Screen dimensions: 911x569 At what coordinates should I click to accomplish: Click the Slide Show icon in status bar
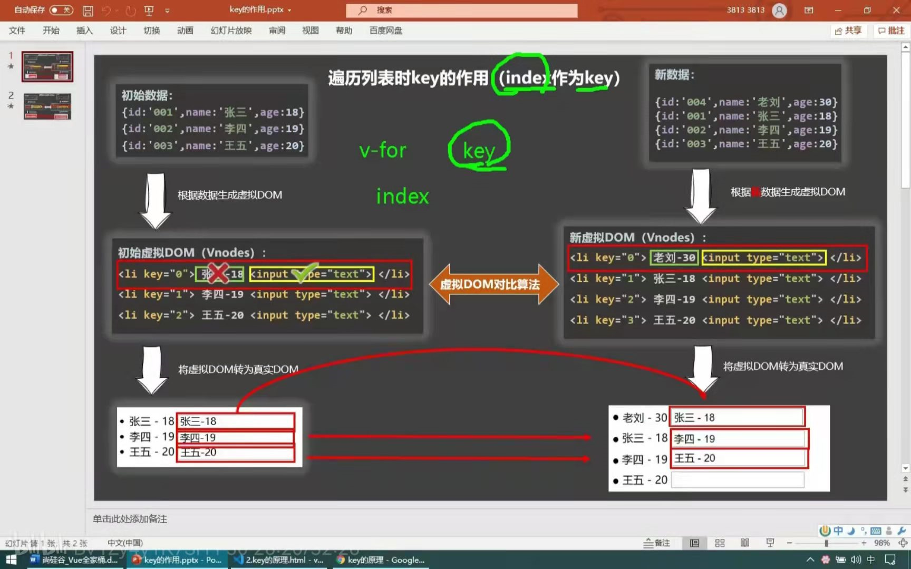coord(770,543)
